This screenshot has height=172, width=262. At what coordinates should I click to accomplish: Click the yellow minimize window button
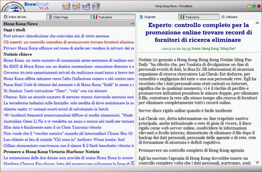point(249,6)
